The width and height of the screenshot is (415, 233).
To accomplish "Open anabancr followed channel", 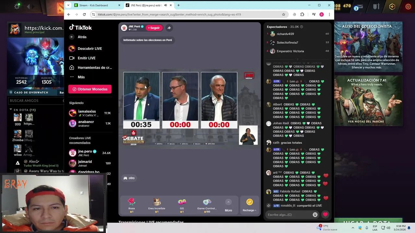I will pos(90,123).
